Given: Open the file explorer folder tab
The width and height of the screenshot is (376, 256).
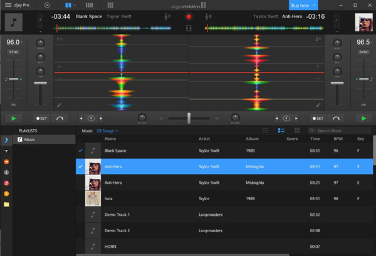Looking at the screenshot, I should [x=6, y=205].
